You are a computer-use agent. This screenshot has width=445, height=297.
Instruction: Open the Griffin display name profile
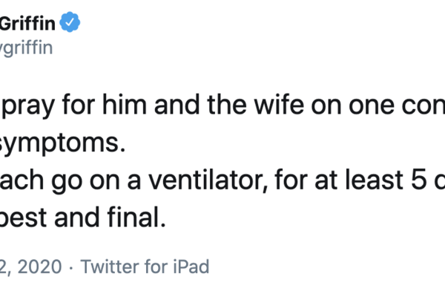pyautogui.click(x=29, y=23)
